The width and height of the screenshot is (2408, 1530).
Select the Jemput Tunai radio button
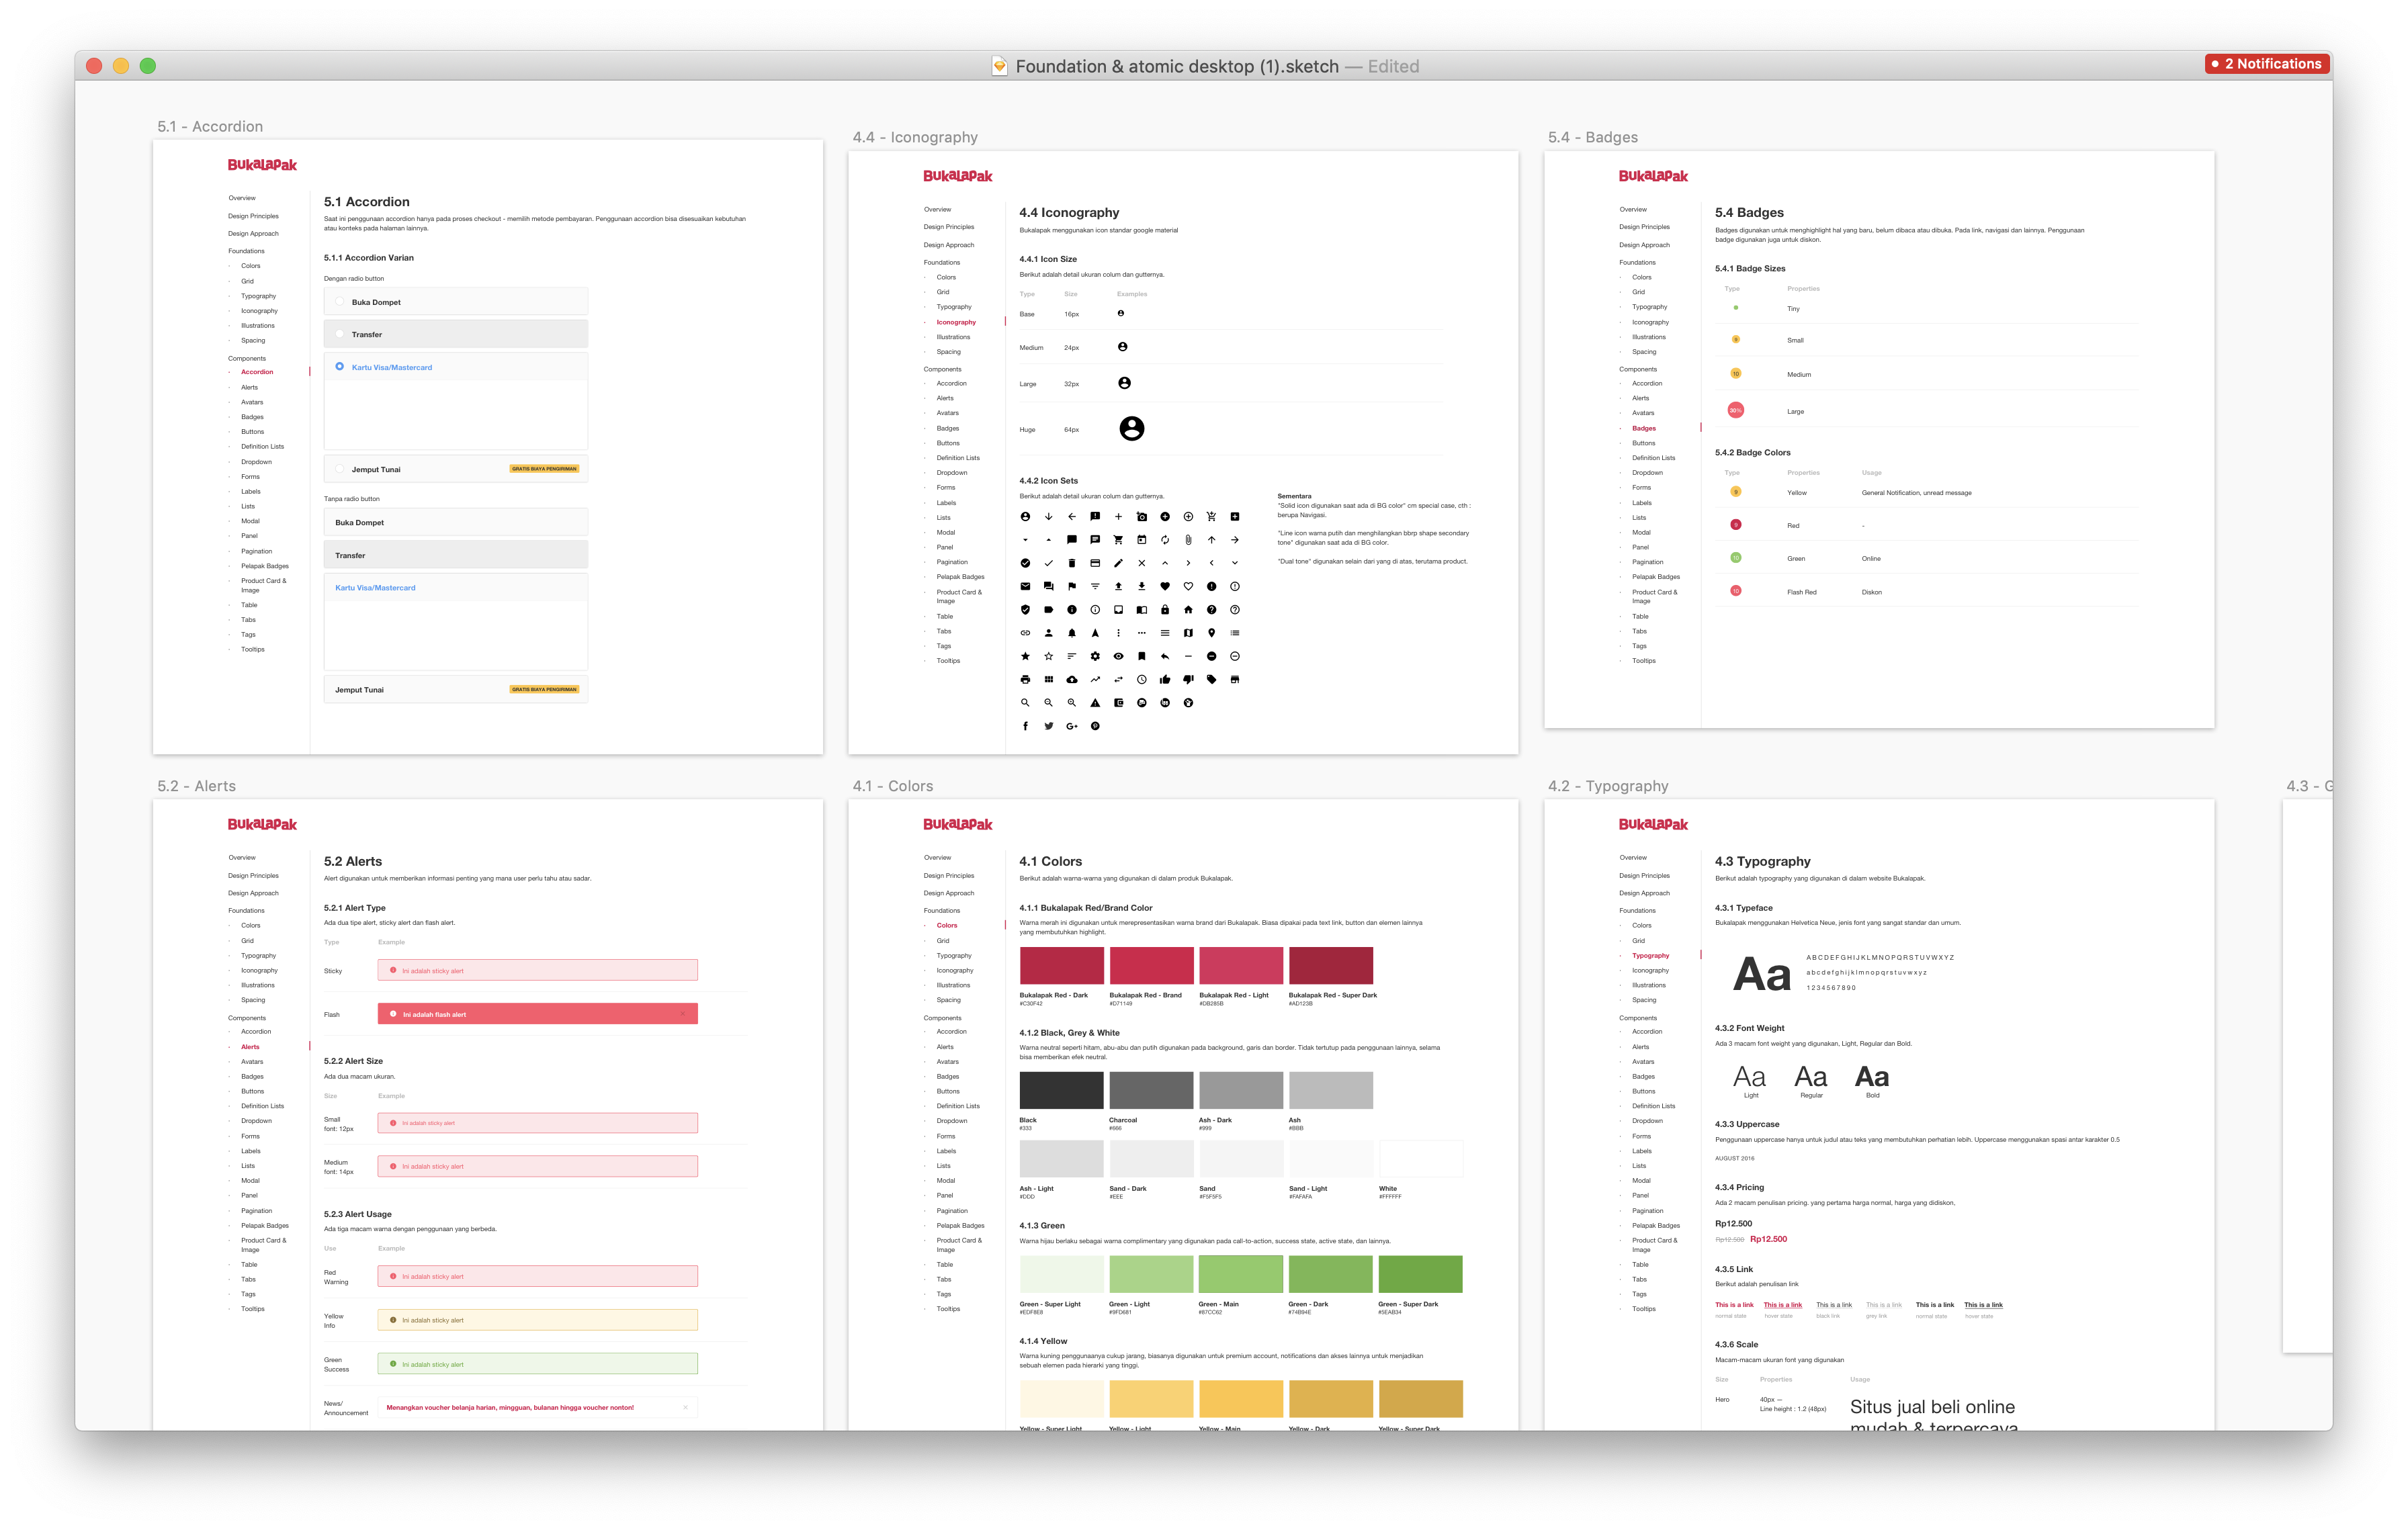[340, 469]
